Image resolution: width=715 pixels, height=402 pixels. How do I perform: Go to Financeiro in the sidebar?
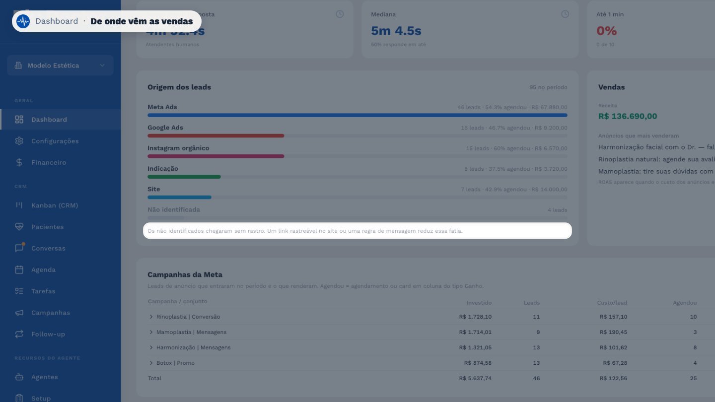click(60, 162)
